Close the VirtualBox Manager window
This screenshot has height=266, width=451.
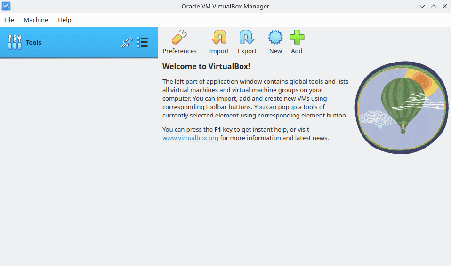tap(445, 6)
